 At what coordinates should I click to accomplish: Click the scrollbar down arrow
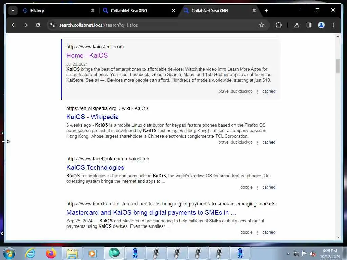(x=338, y=237)
